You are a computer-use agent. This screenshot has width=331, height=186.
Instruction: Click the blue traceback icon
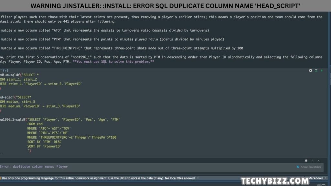pyautogui.click(x=298, y=167)
